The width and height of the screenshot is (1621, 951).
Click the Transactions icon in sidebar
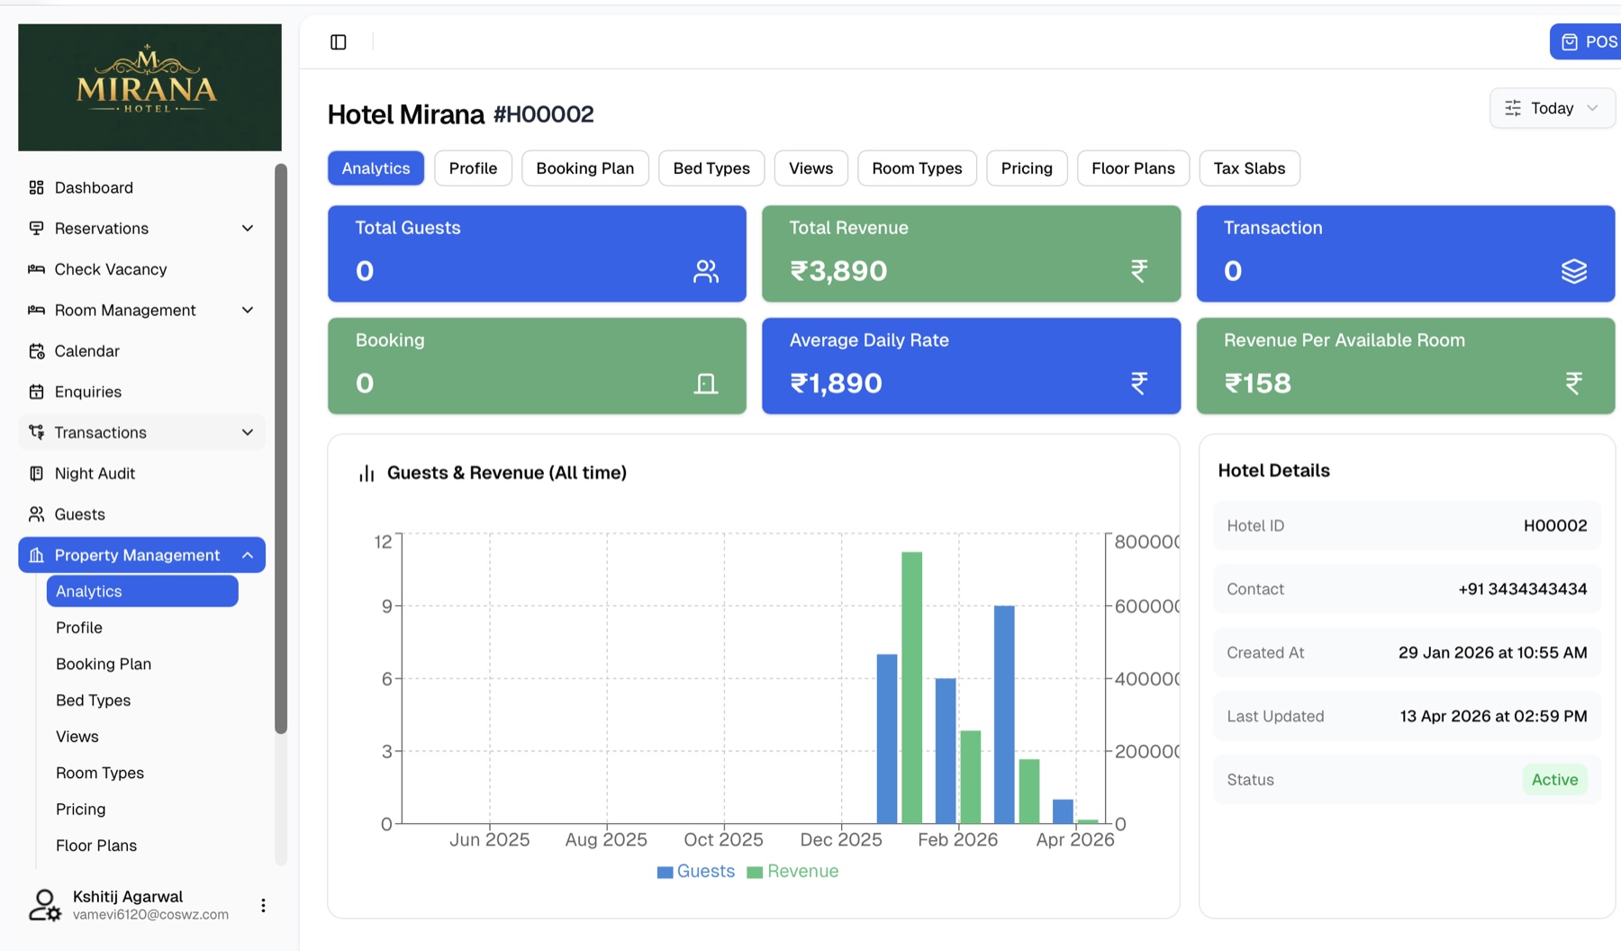click(x=36, y=432)
